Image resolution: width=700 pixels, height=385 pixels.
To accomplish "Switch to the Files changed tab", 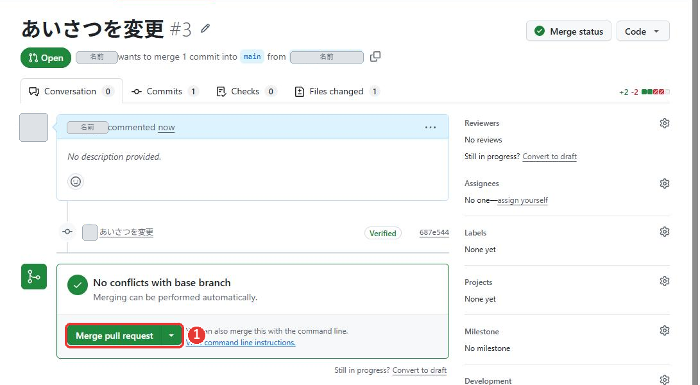I will [x=337, y=92].
